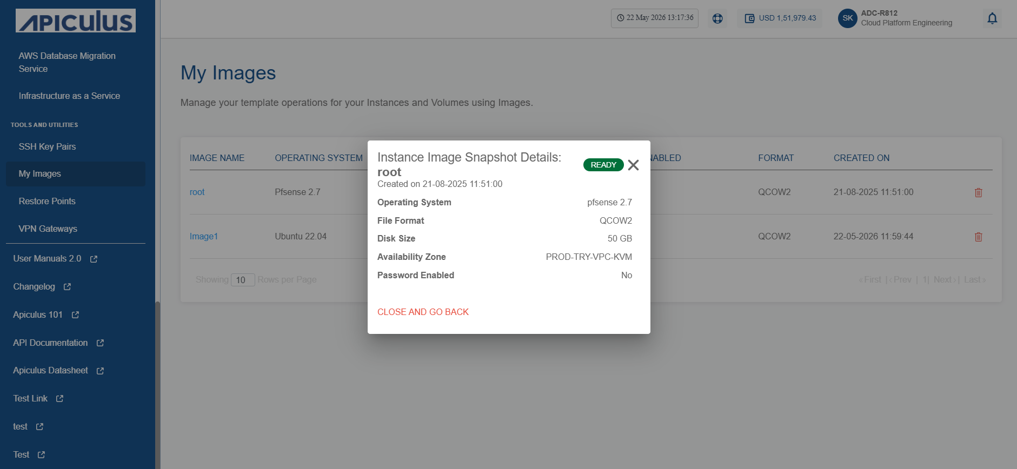Click external icon beside Test Link
This screenshot has height=469, width=1017.
(59, 399)
